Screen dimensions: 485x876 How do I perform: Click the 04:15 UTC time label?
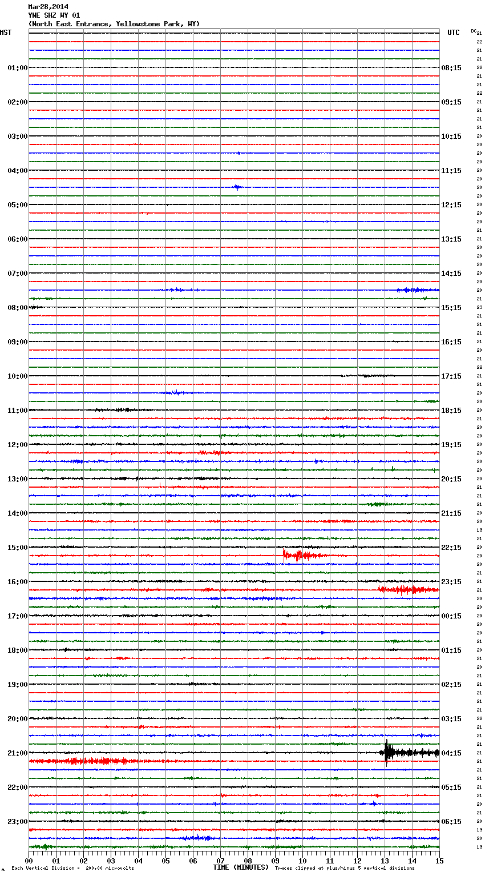451,753
